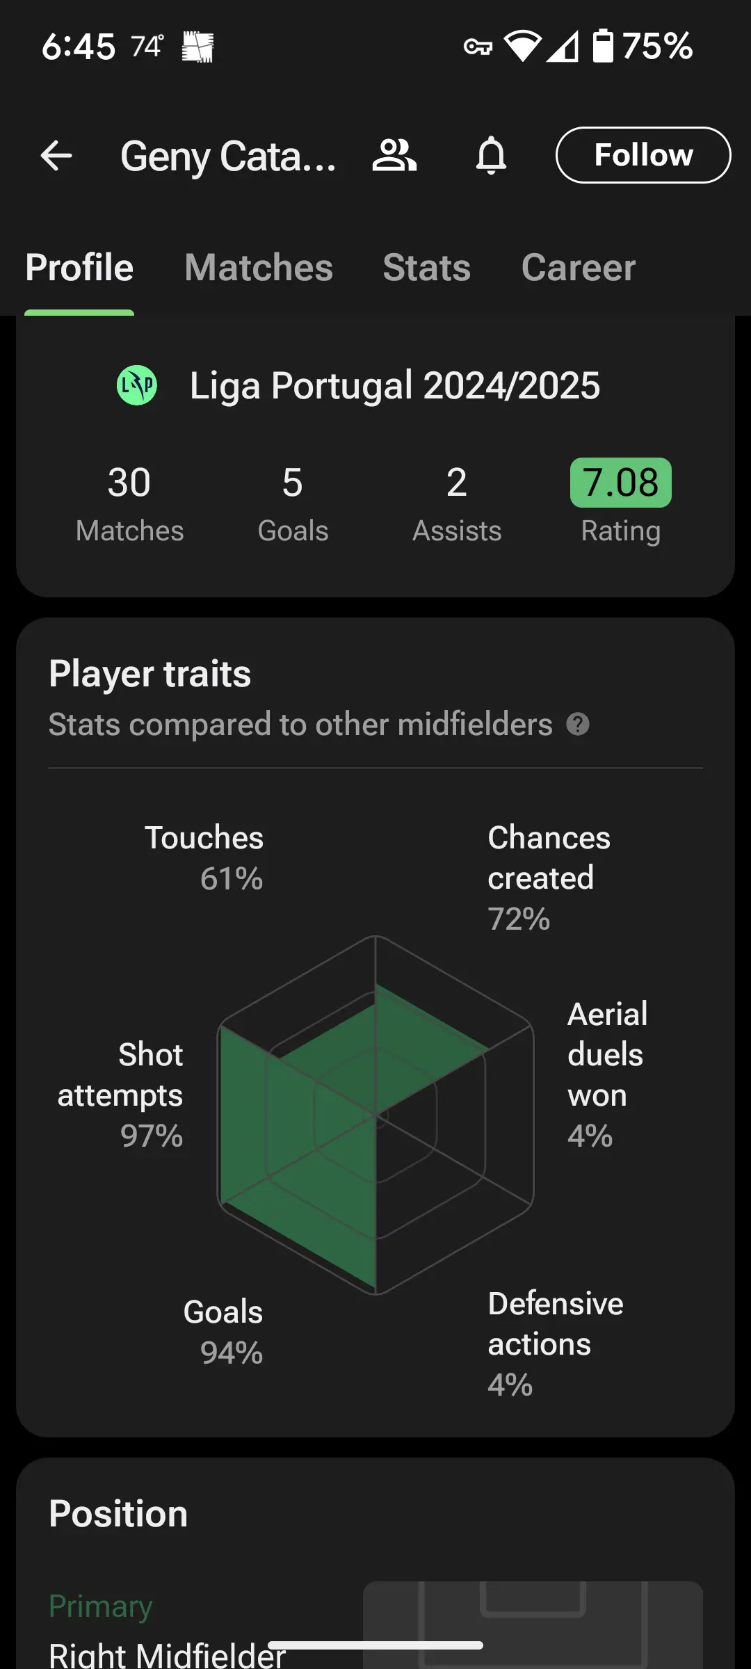Tap the back arrow icon
This screenshot has height=1669, width=751.
tap(56, 155)
